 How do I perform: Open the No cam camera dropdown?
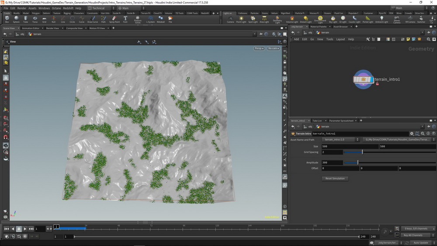[274, 48]
